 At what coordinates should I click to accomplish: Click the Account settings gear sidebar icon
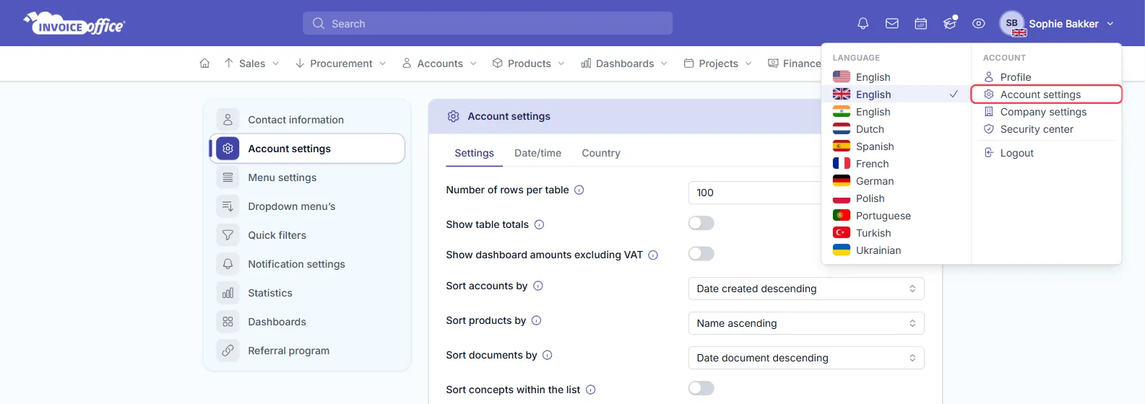pos(228,149)
